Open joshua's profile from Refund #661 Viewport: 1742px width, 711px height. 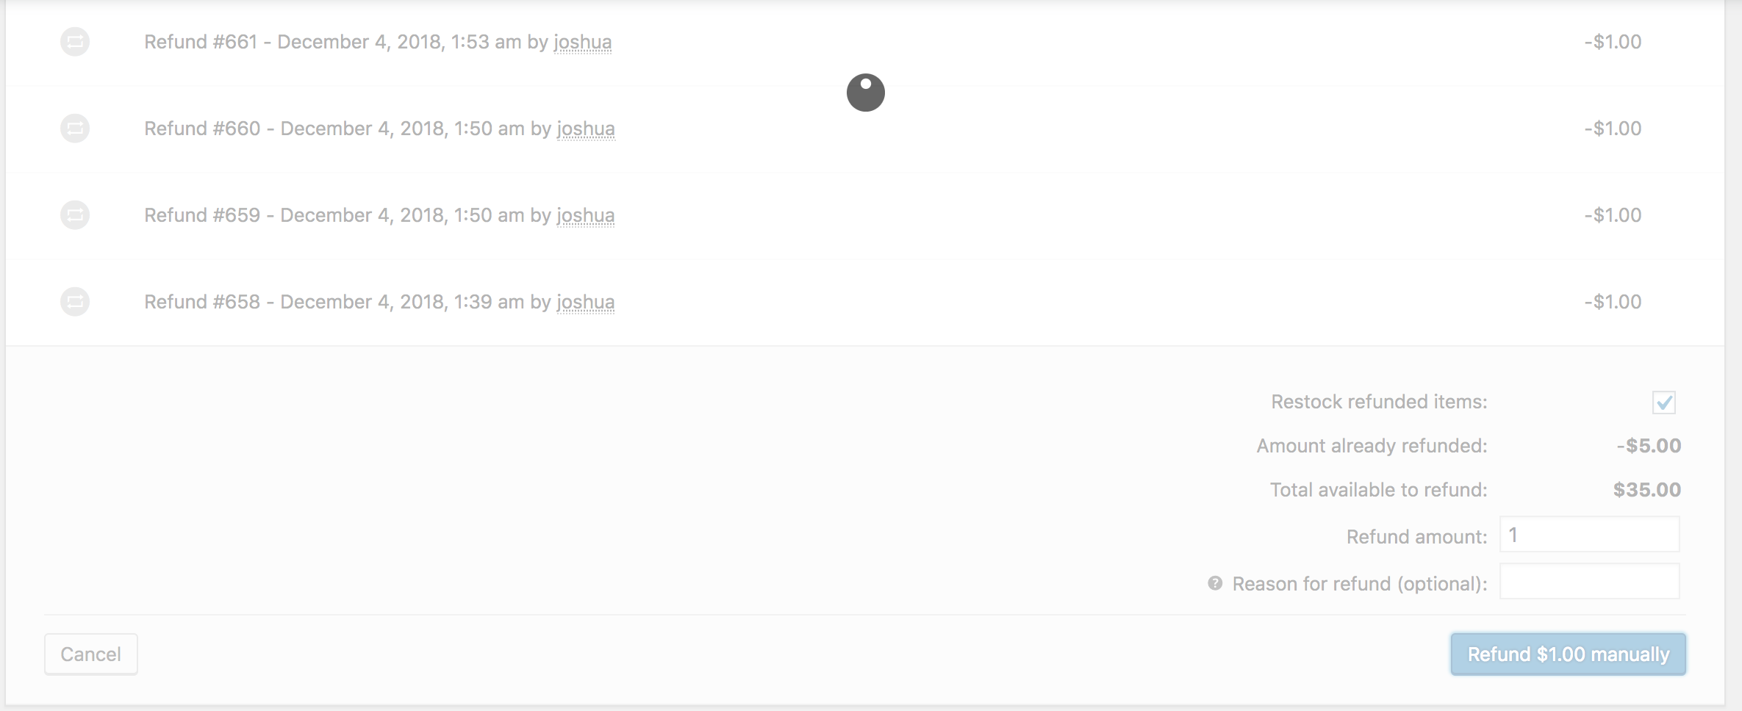click(582, 42)
